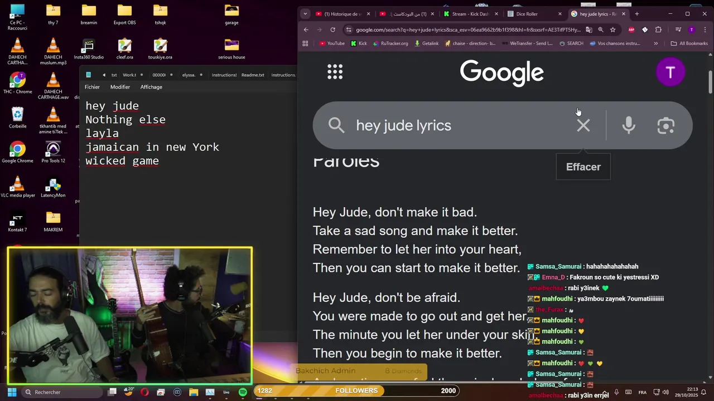Click the magnifier icon in the search box

(x=336, y=125)
